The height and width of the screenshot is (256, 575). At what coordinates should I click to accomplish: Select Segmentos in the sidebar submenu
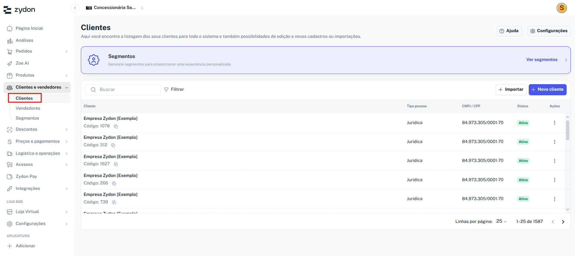(x=27, y=118)
